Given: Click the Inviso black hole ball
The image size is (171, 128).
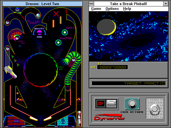Looking at the screenshot, I should (x=17, y=38).
